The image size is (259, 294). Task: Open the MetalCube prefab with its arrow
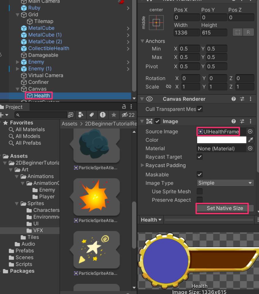point(128,28)
